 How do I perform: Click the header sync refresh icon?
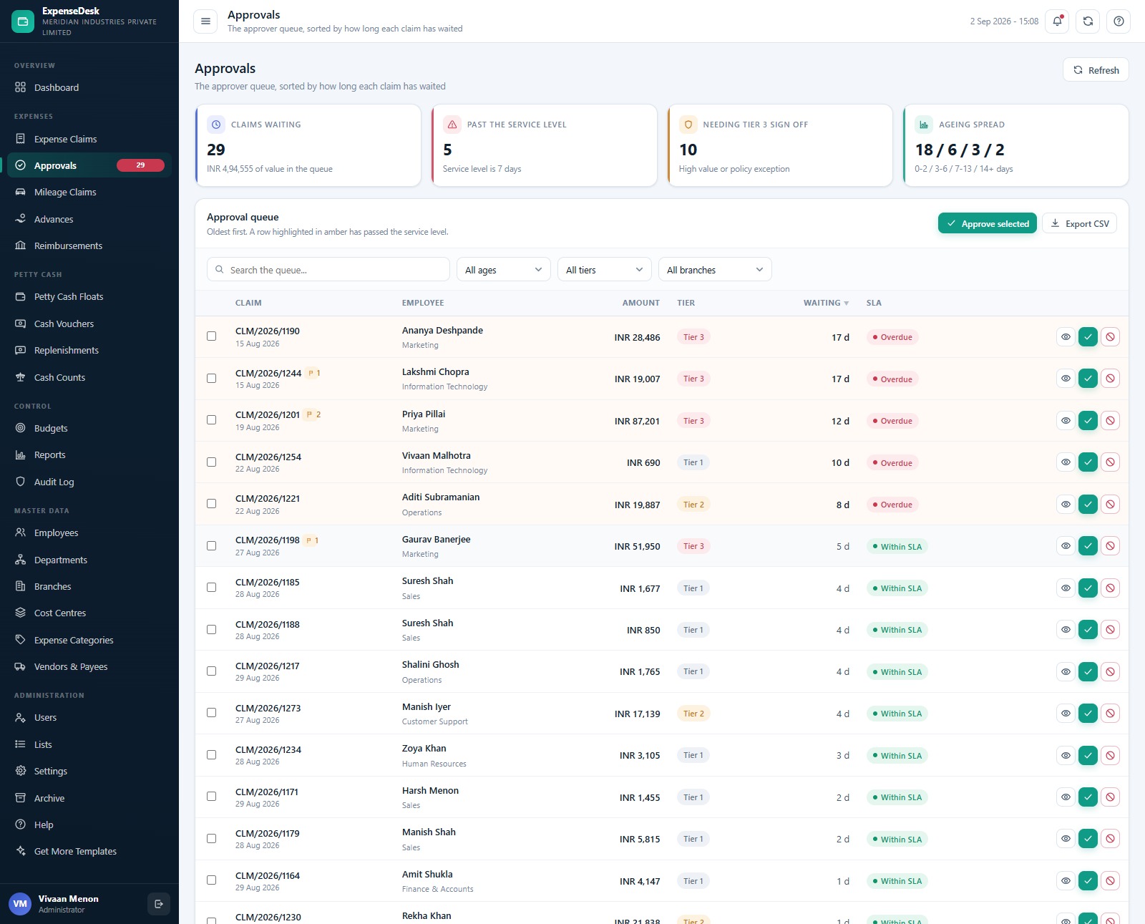click(x=1088, y=21)
